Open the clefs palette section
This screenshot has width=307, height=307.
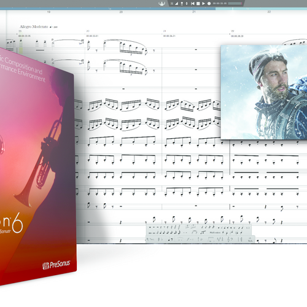[231, 239]
